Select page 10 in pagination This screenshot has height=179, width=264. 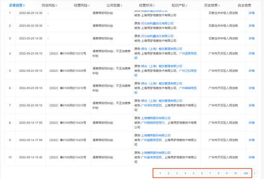tap(235, 173)
